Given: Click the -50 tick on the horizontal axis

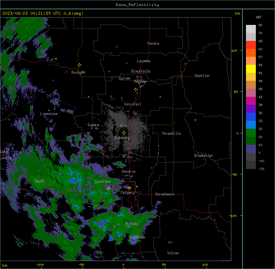Looking at the screenshot, I should pyautogui.click(x=81, y=265).
